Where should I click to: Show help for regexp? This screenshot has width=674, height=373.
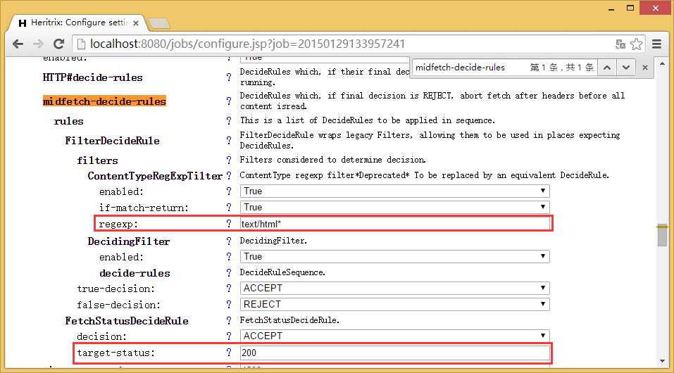coord(229,224)
